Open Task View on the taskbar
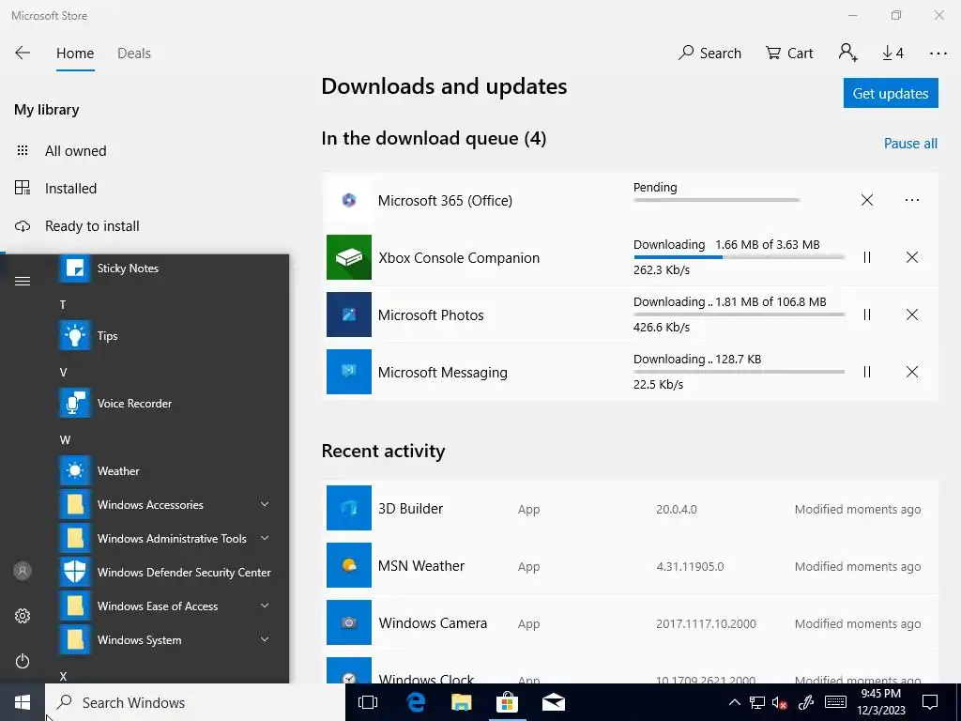Screen dimensions: 961x721 [x=368, y=702]
